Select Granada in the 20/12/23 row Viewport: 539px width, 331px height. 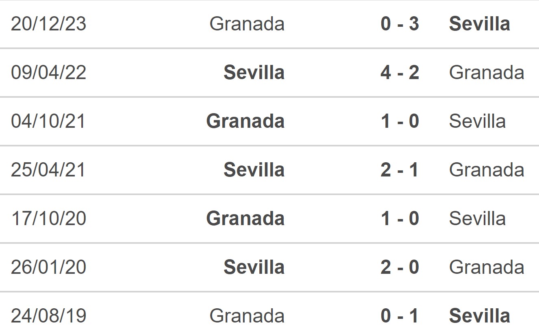click(247, 24)
